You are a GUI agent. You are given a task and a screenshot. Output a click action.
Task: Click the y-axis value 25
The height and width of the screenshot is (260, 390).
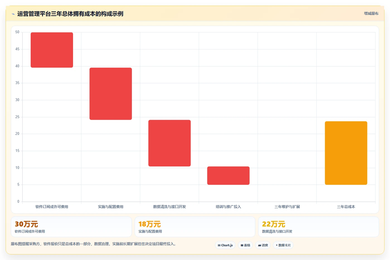(x=17, y=117)
